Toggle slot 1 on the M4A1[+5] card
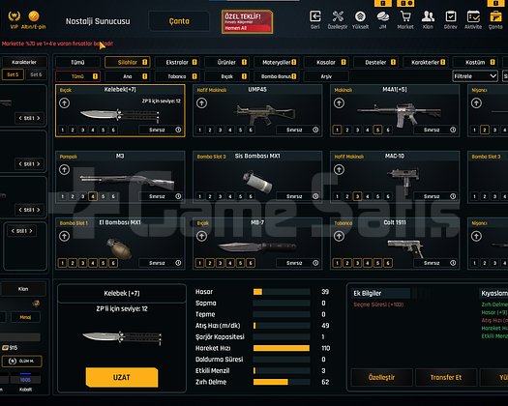This screenshot has width=508, height=406. click(337, 130)
